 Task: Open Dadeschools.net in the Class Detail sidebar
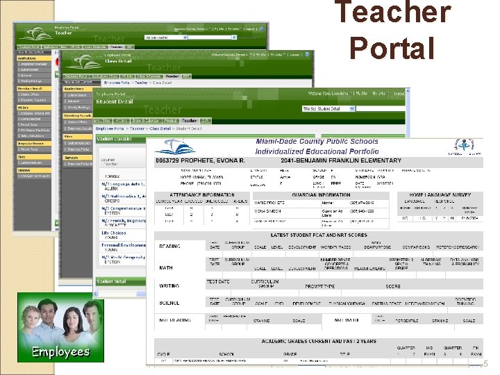[78, 143]
